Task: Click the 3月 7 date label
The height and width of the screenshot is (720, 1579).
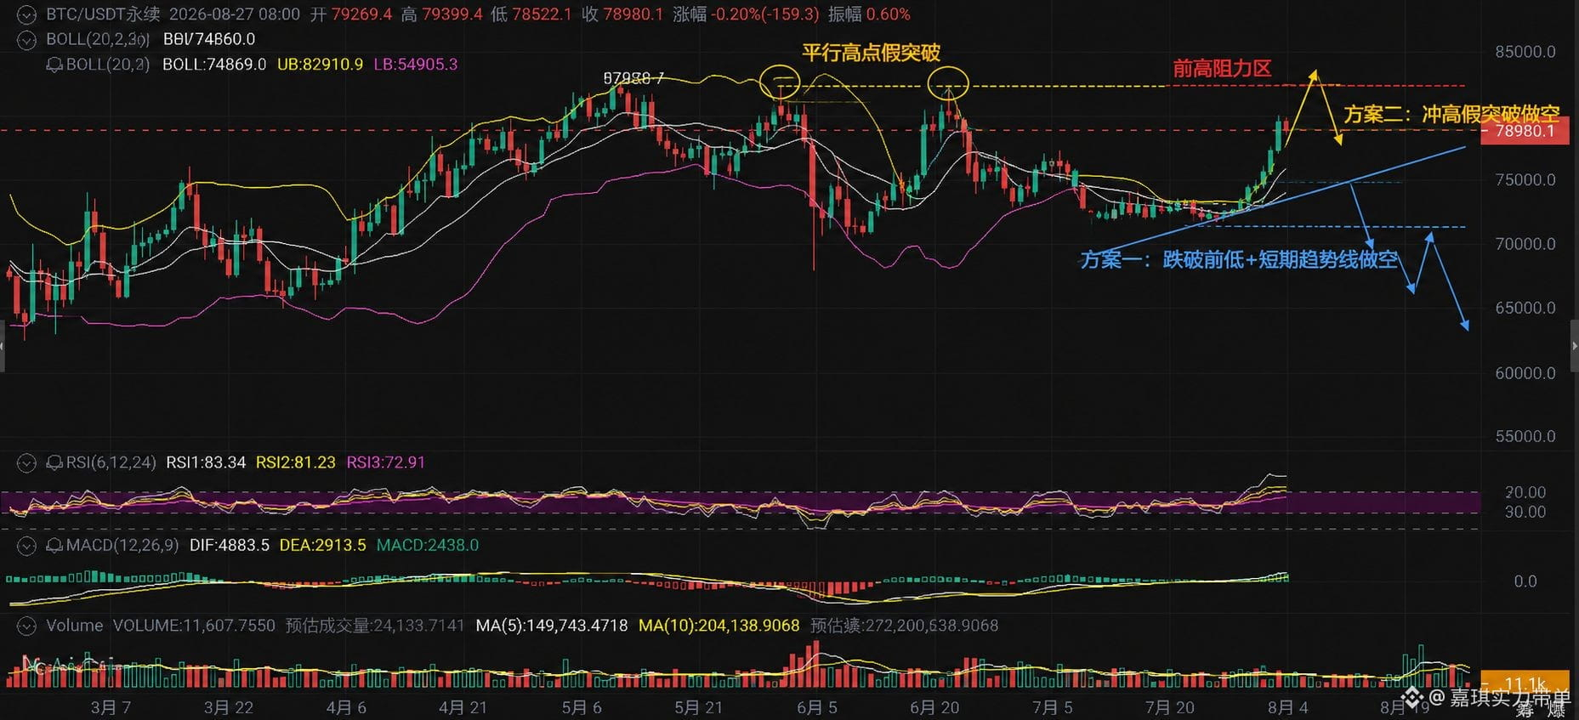Action: [x=111, y=707]
